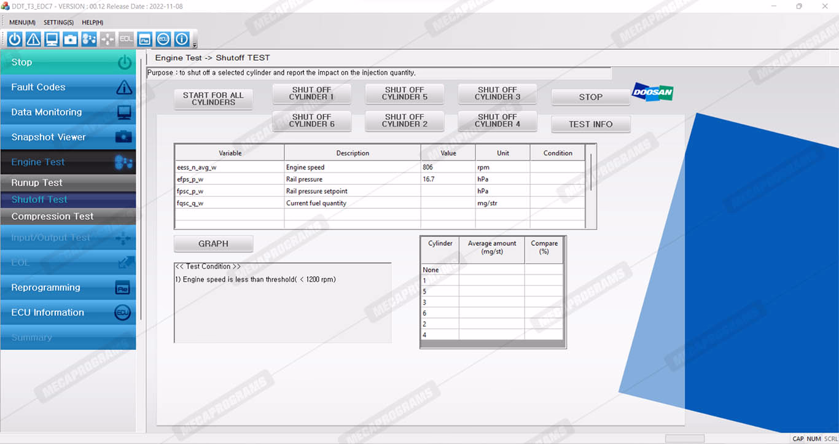Open snapshot viewer camera toolbar icon
Image resolution: width=839 pixels, height=444 pixels.
click(71, 39)
